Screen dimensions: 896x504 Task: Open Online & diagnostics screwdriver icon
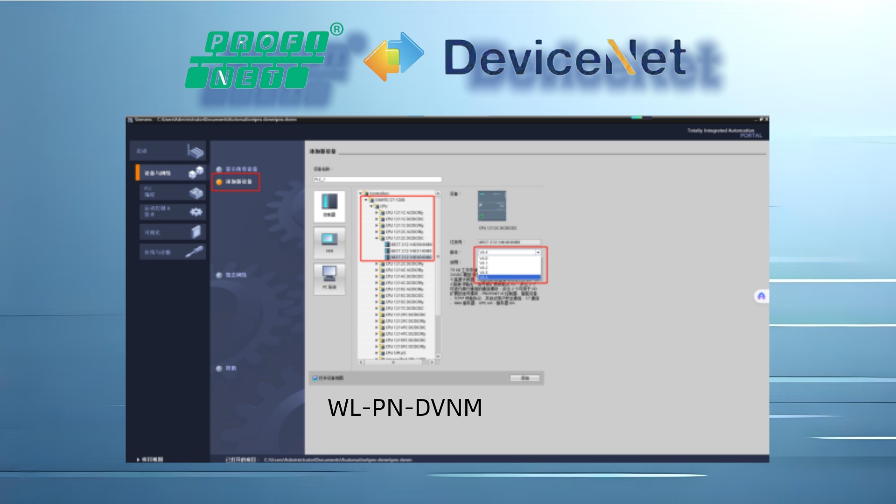pos(195,252)
